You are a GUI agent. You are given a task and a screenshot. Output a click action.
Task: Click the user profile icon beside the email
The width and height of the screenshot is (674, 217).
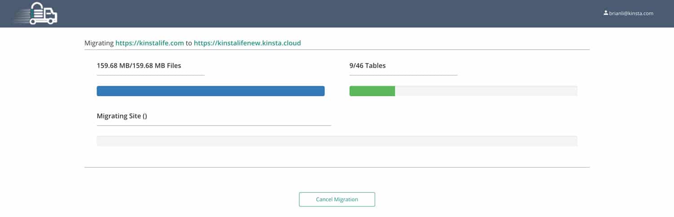tap(605, 13)
